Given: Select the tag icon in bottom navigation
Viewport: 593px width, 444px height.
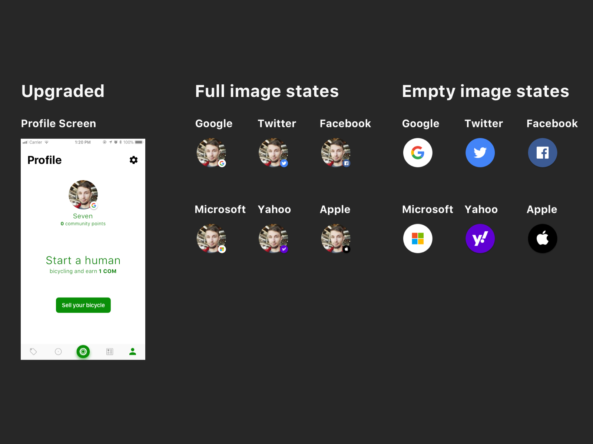Looking at the screenshot, I should point(33,351).
